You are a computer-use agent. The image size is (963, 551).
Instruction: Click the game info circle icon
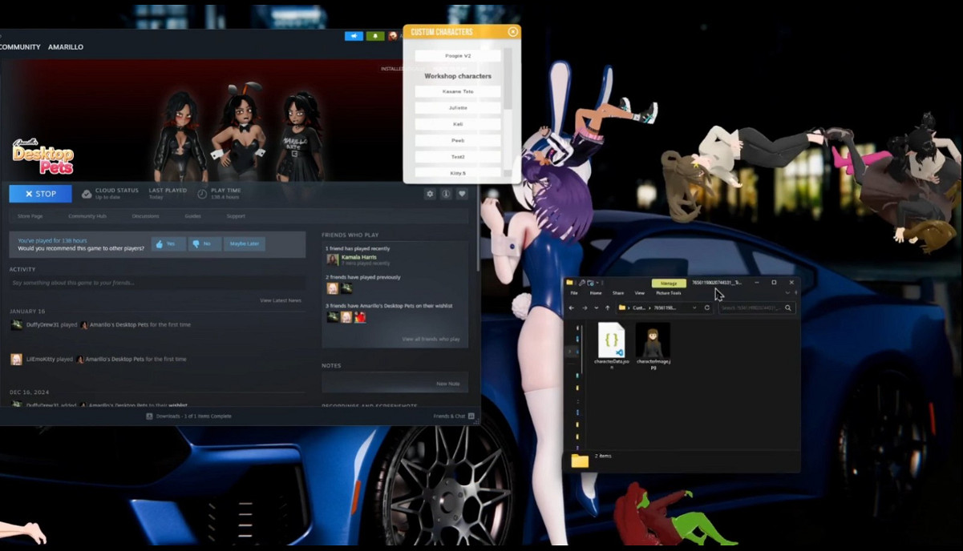pos(446,194)
